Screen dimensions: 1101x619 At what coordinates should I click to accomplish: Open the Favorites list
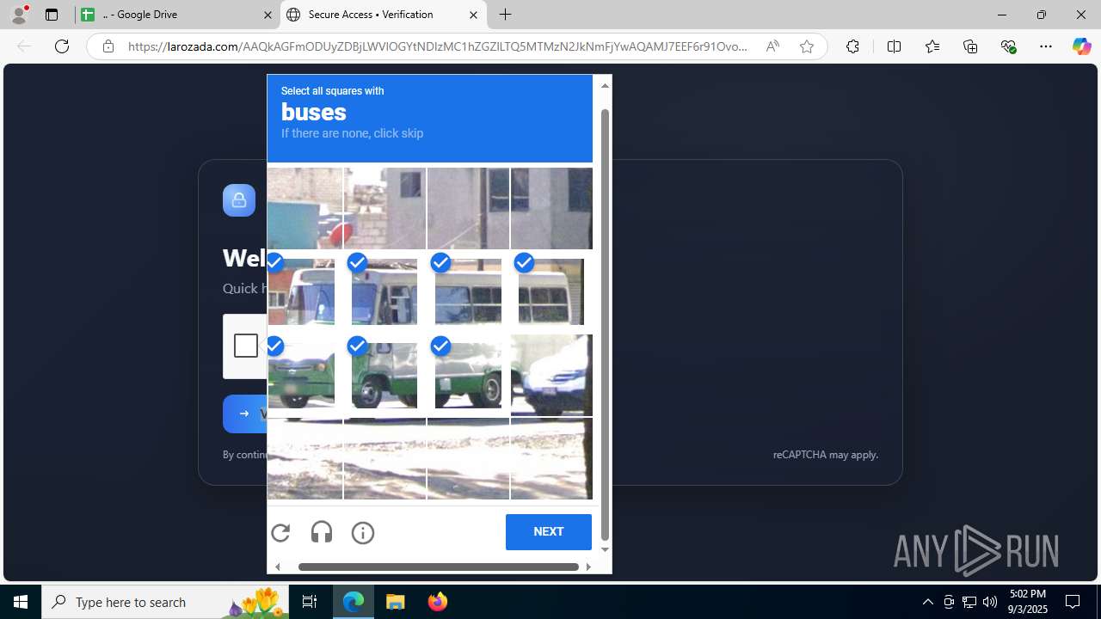click(x=932, y=46)
